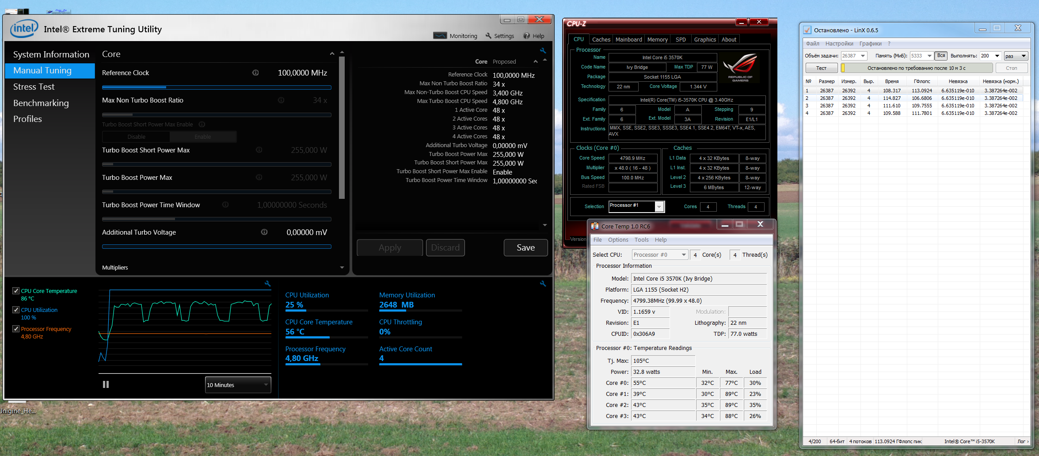Click the ROG Republic of Gamers logo in CPU-Z
Viewport: 1039px width, 456px height.
pos(741,68)
